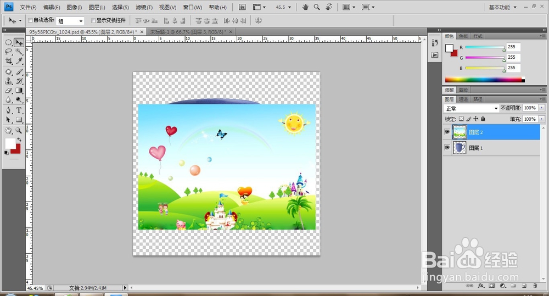This screenshot has height=296, width=549.
Task: Select the Crop tool
Action: click(9, 61)
